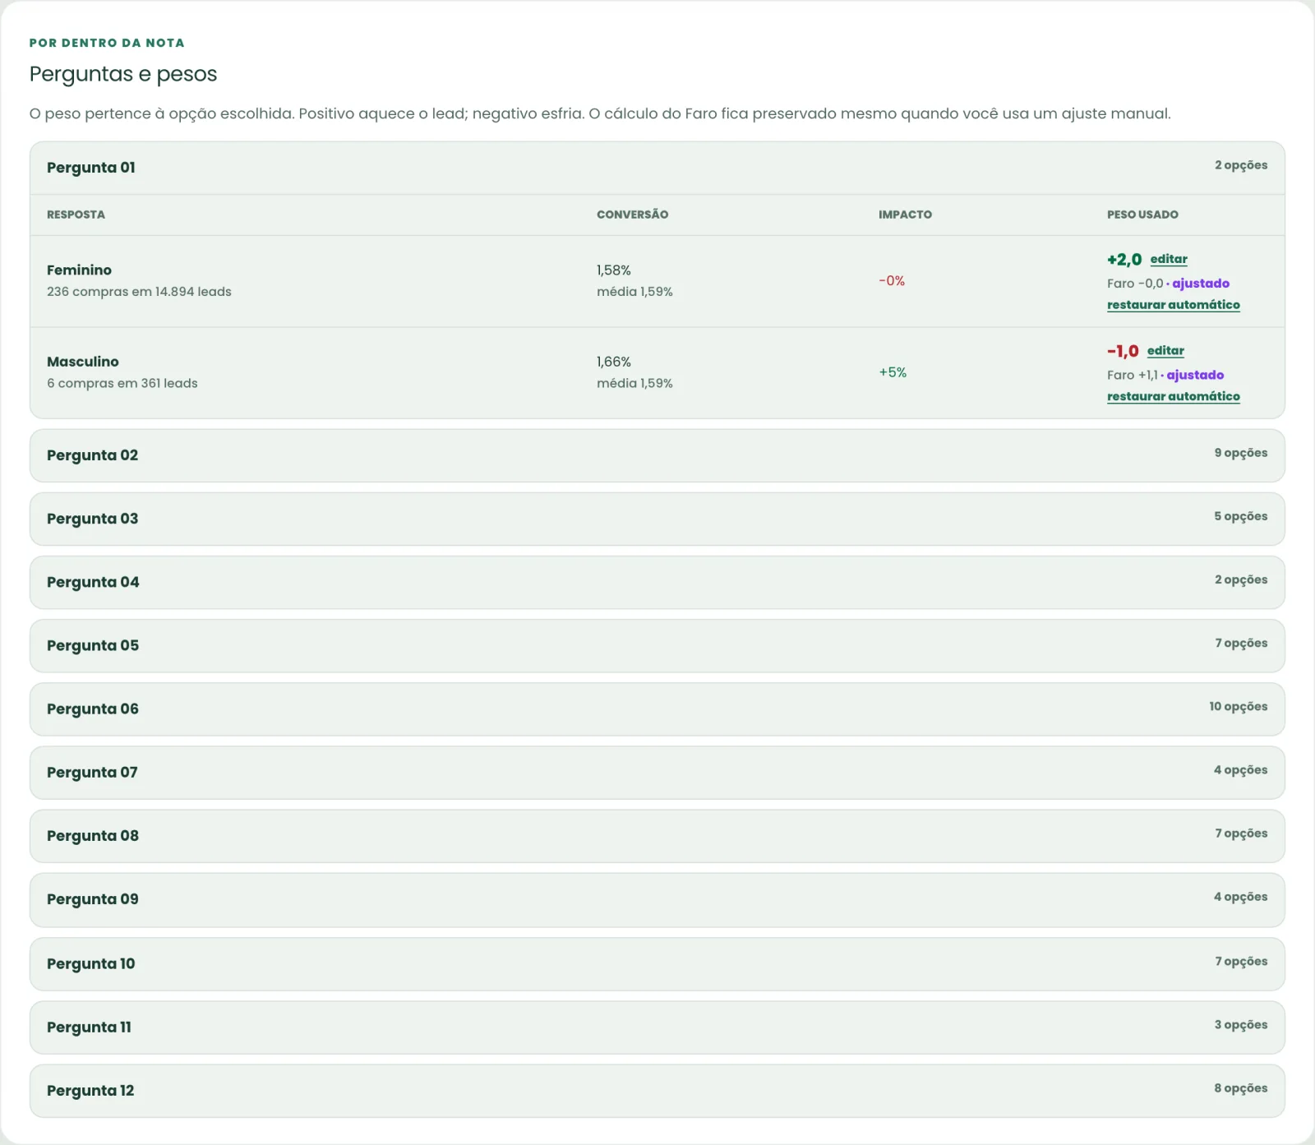Open the Pergunta 08 accordion
The height and width of the screenshot is (1145, 1315).
[x=657, y=835]
